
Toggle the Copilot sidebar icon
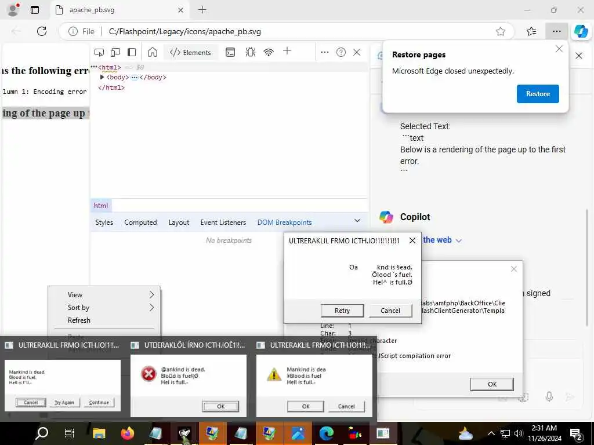coord(581,31)
